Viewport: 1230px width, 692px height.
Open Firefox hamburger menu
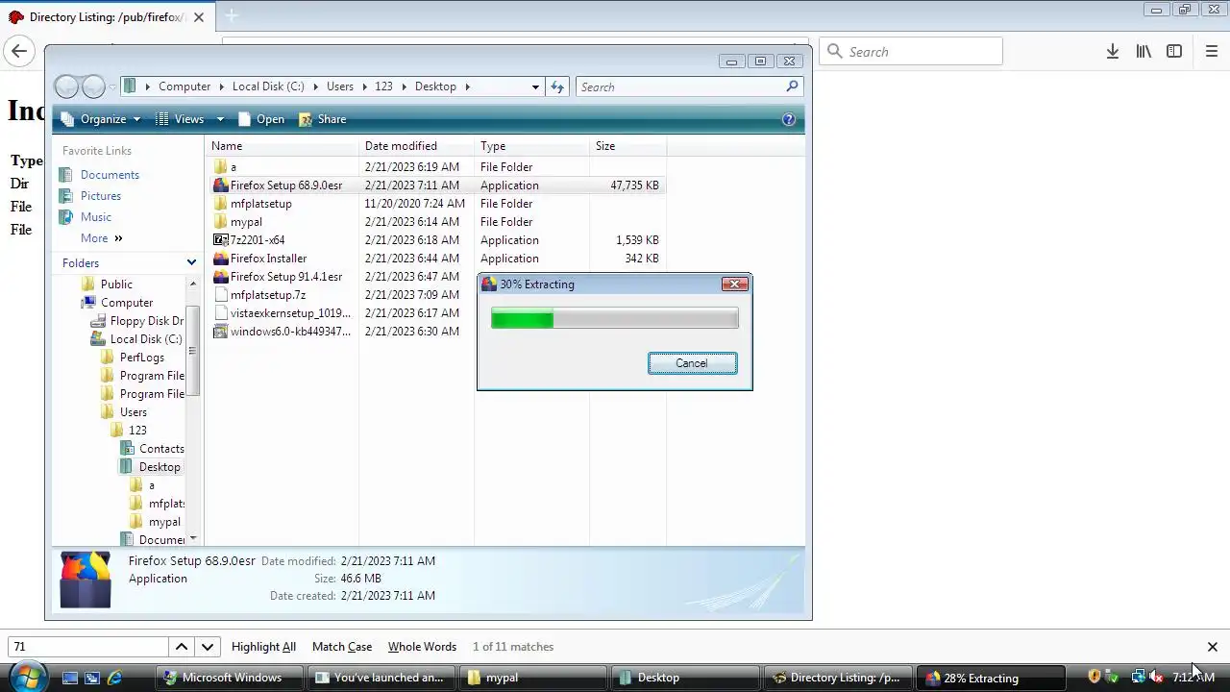point(1212,52)
